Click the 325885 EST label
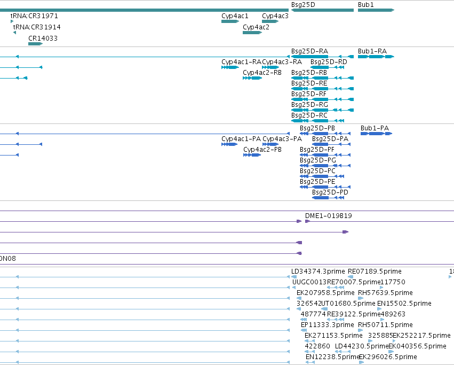 coord(380,336)
